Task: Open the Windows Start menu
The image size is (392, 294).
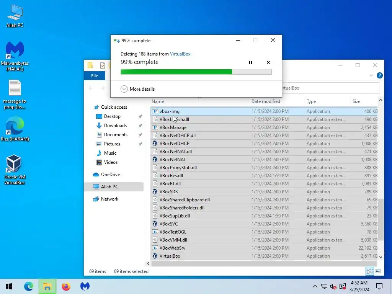Action: click(x=9, y=286)
